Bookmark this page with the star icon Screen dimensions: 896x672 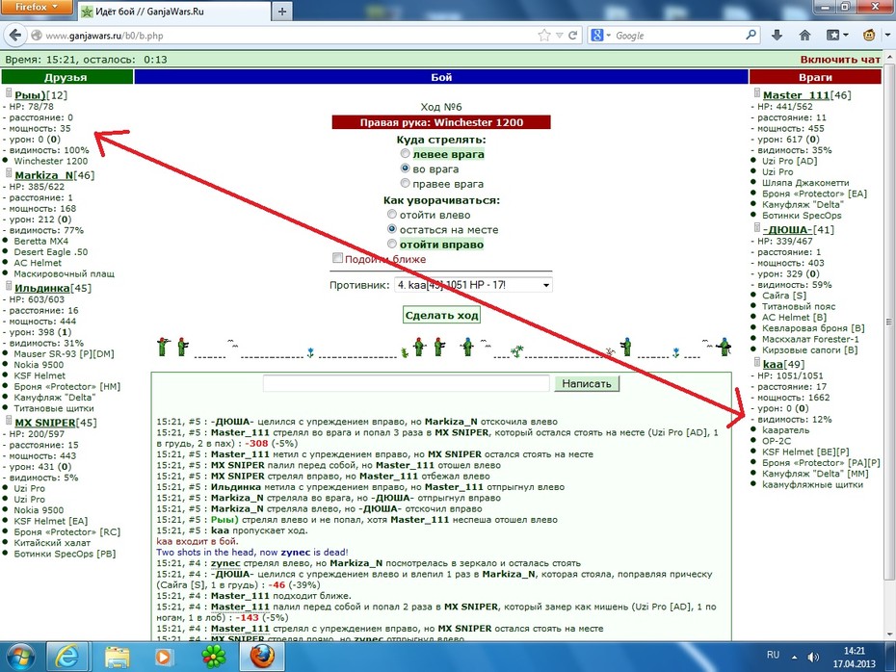pyautogui.click(x=544, y=36)
